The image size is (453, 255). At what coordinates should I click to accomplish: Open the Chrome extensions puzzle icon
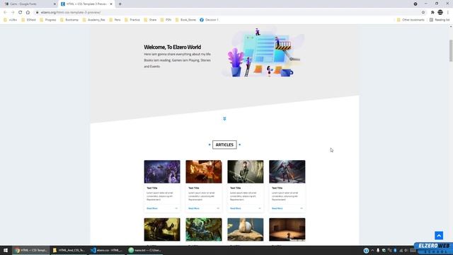tap(432, 13)
